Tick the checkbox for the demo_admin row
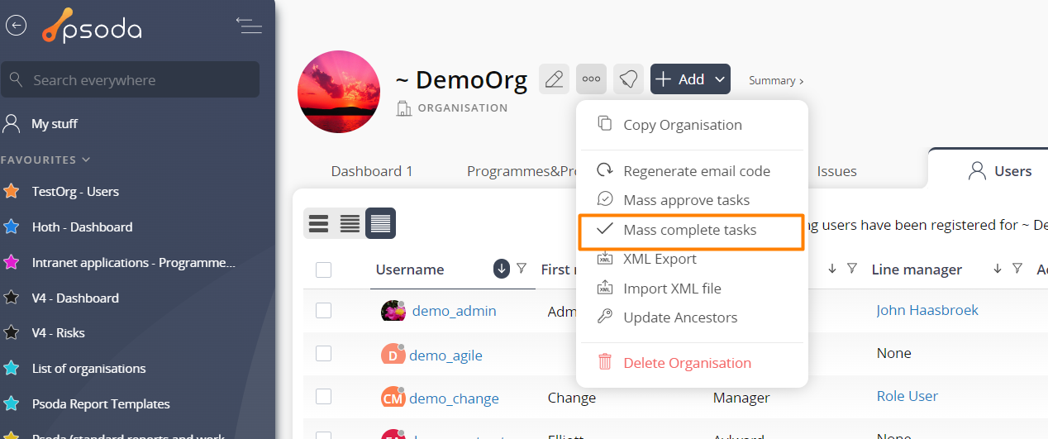Image resolution: width=1048 pixels, height=439 pixels. pyautogui.click(x=323, y=310)
